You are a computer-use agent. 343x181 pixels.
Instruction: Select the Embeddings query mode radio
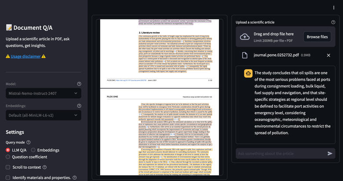tap(33, 150)
